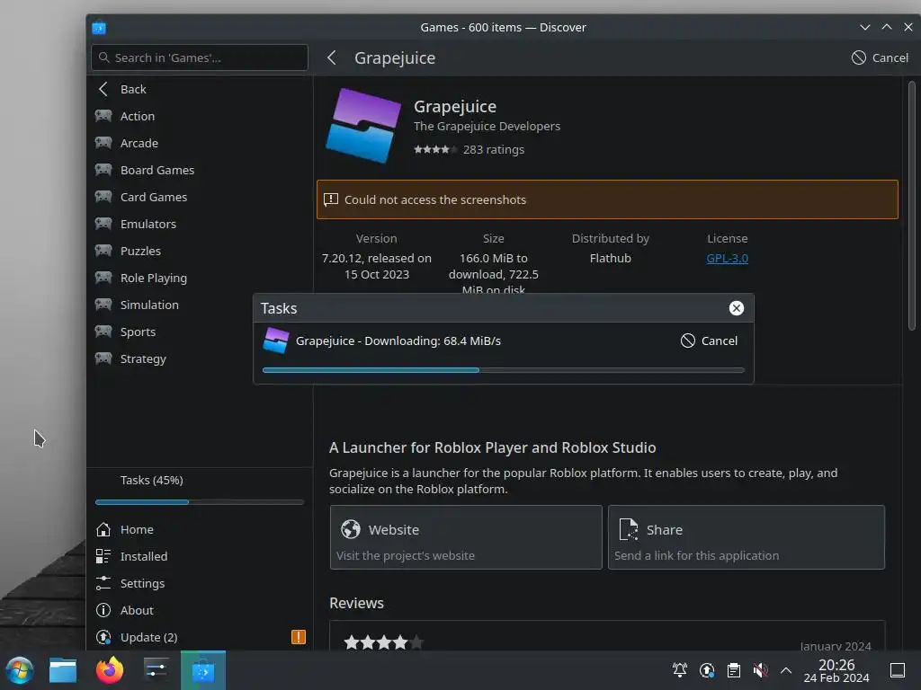Screen dimensions: 921x690
Task: Click the sidebar Tasks (45%) progress bar
Action: (x=200, y=502)
